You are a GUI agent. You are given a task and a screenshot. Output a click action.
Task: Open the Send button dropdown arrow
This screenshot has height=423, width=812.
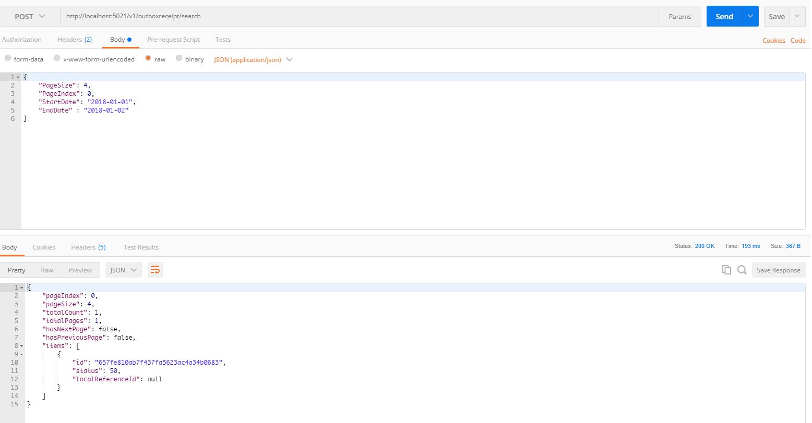750,16
